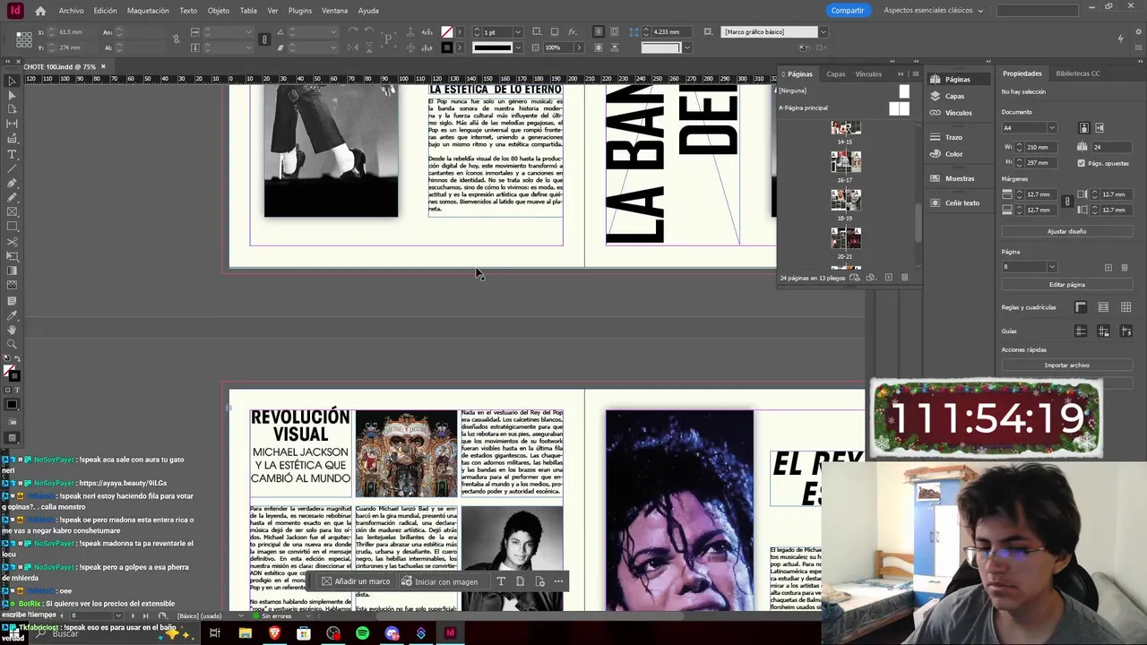Image resolution: width=1147 pixels, height=645 pixels.
Task: Select the Gradient Swatch tool
Action: (13, 271)
